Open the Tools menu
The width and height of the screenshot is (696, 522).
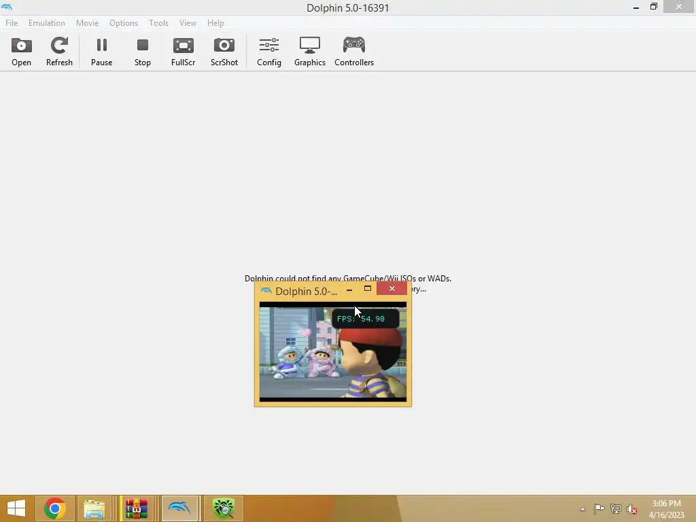158,23
